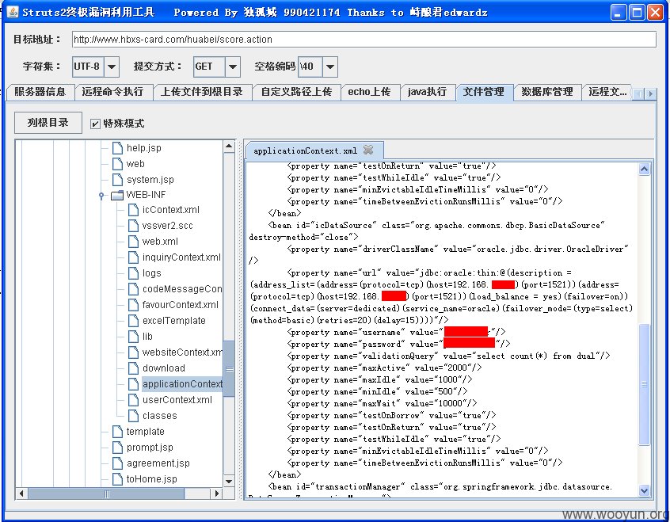Click the web file icon in tree

point(117,164)
